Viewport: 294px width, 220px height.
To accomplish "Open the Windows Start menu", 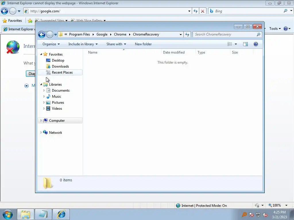I will (x=7, y=214).
